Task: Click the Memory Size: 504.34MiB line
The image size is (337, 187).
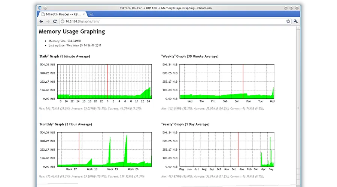Action: coord(64,41)
